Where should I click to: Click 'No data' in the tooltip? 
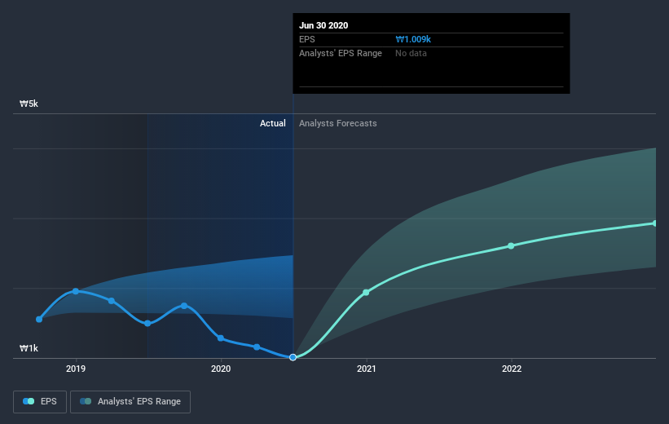(411, 53)
